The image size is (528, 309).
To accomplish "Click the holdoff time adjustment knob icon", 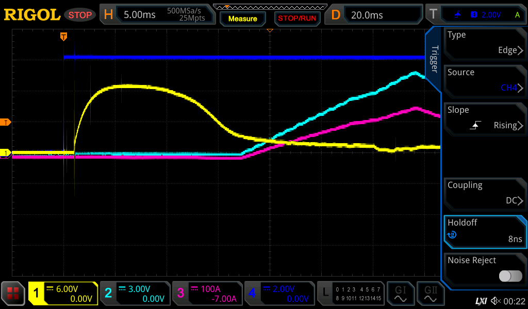I will 452,235.
